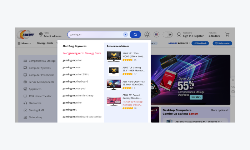250x150 pixels.
Task: Click TV & Home Theater category icon
Action: click(x=25, y=96)
